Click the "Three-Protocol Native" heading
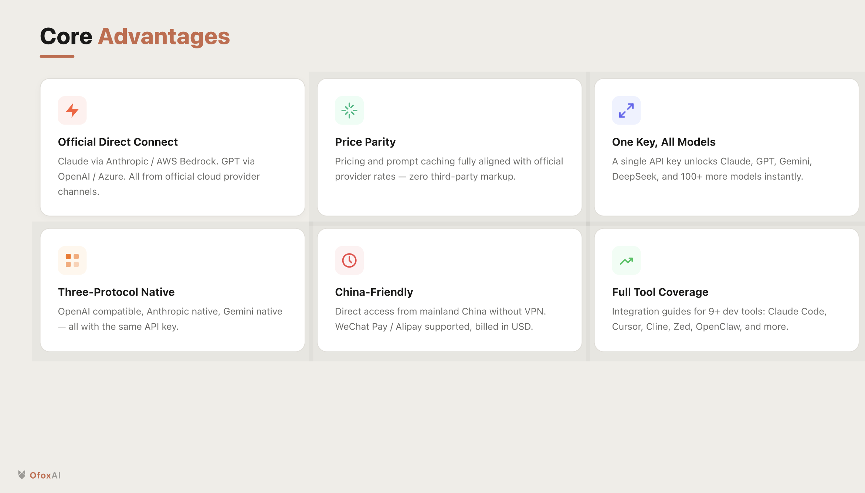The image size is (865, 493). (x=116, y=292)
